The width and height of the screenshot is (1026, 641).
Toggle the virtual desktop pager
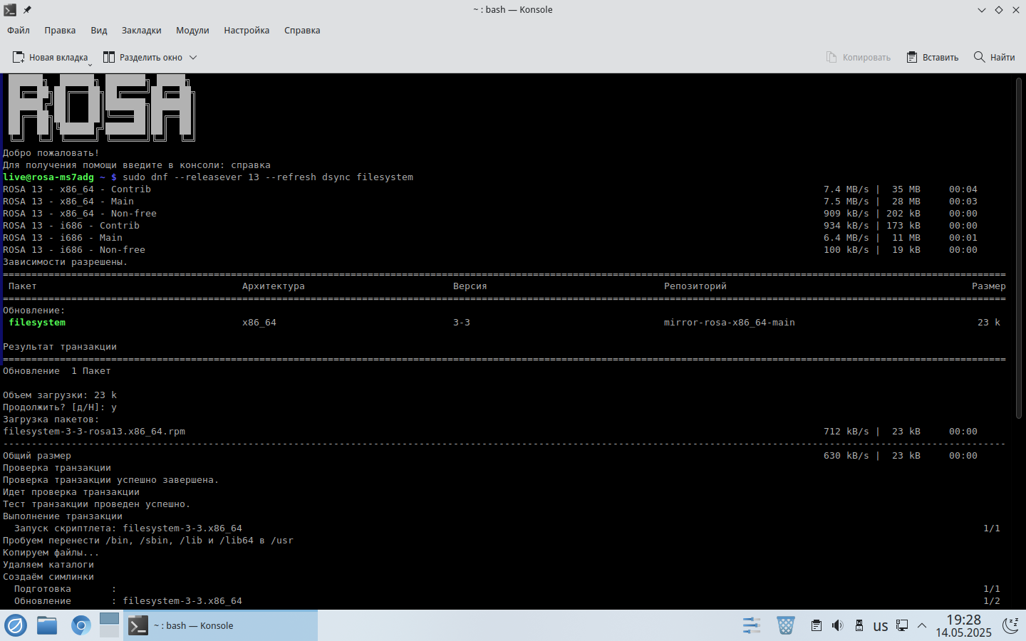click(x=109, y=625)
